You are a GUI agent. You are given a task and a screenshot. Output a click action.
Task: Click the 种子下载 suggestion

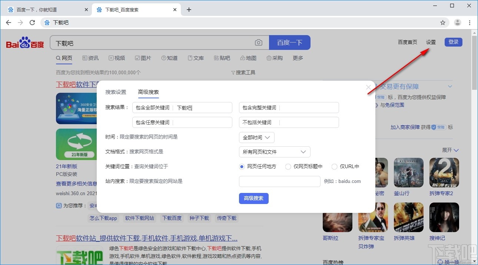coord(199,218)
